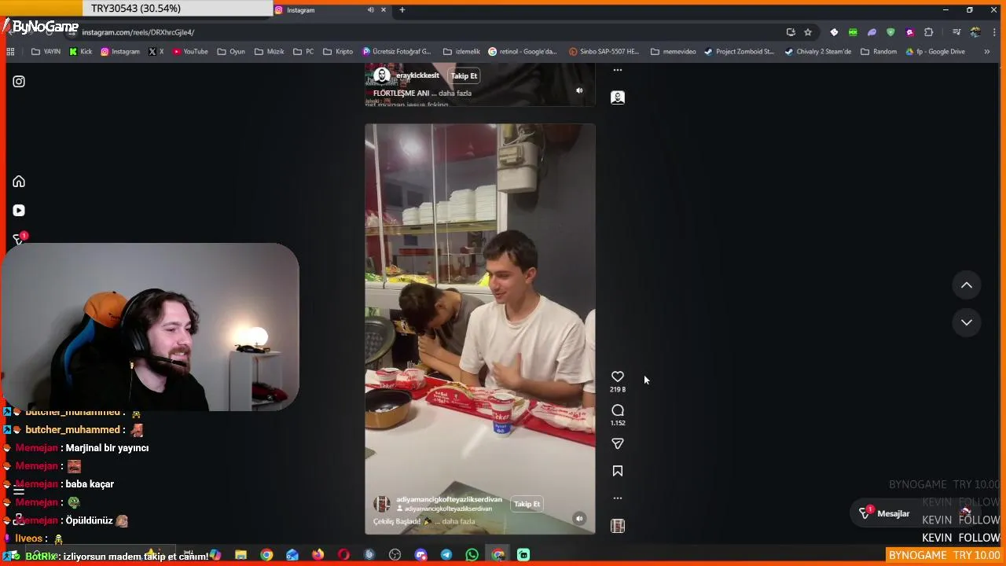Open the X bookmark

pos(156,52)
